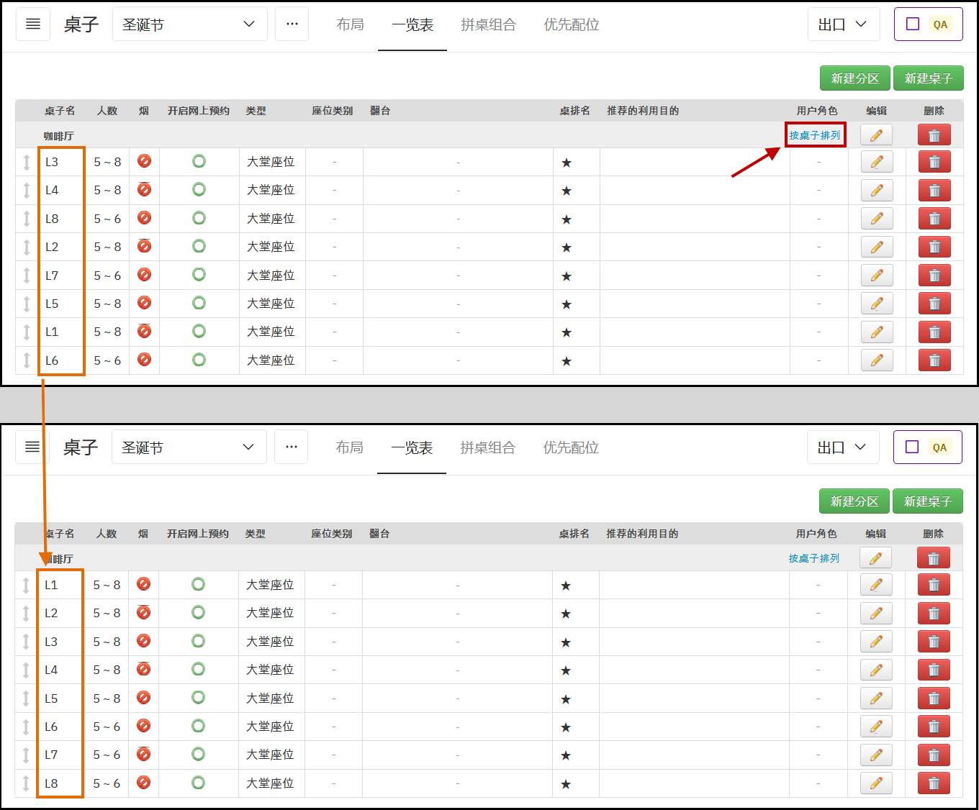The width and height of the screenshot is (979, 810).
Task: Click the ellipsis more-options button in lower panel
Action: pyautogui.click(x=292, y=447)
